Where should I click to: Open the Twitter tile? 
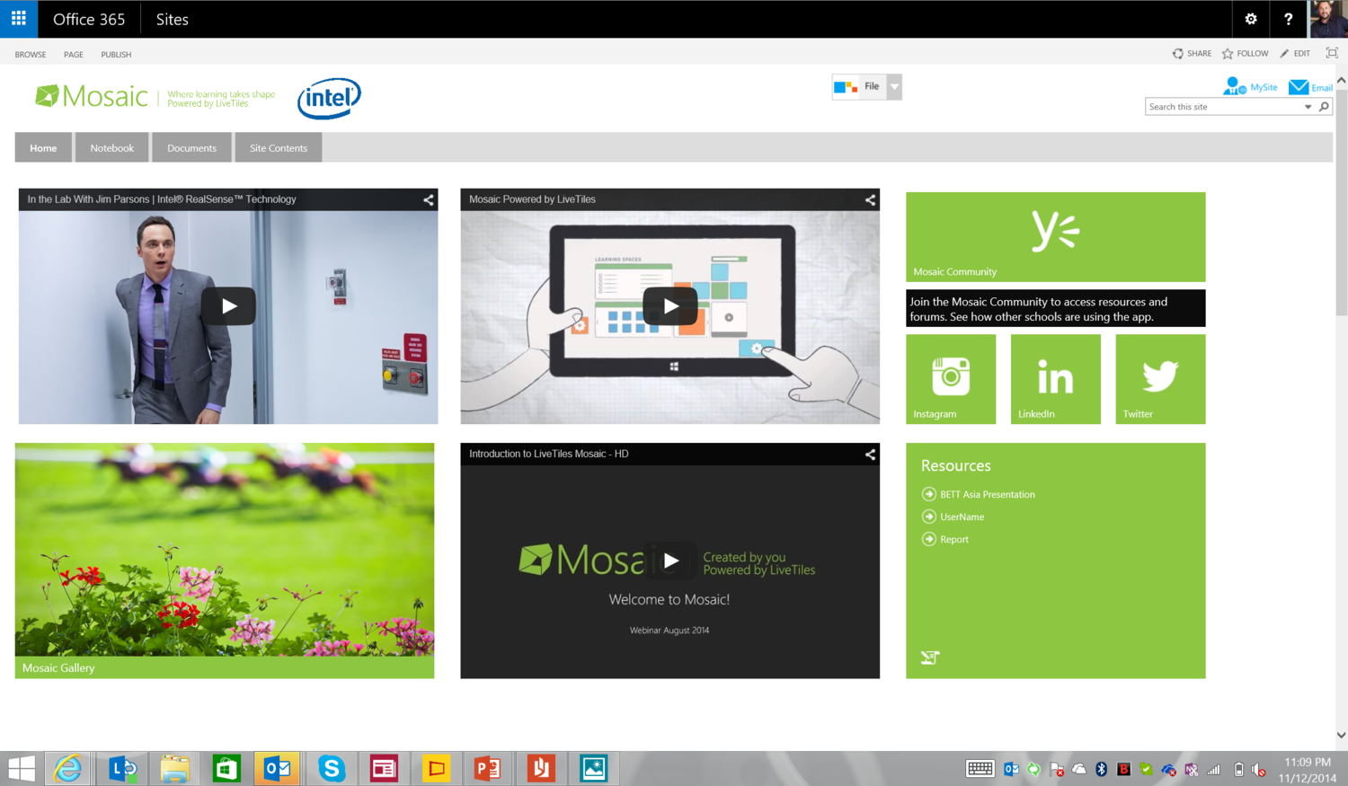[x=1160, y=378]
